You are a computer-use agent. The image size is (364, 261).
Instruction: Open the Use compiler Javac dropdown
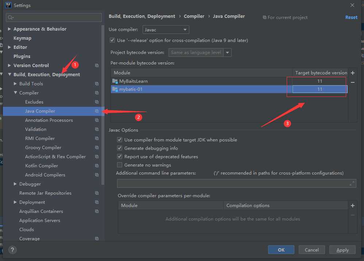[x=165, y=30]
